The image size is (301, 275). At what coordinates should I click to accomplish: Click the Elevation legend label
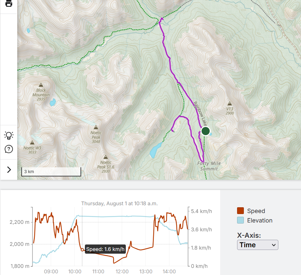[x=260, y=220]
